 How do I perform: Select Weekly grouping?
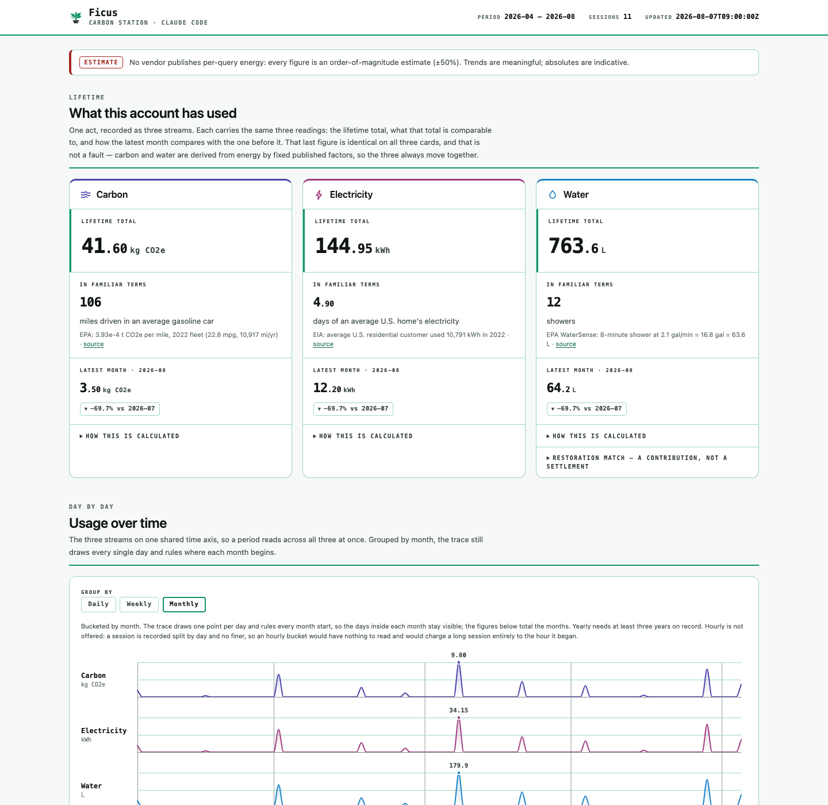tap(139, 604)
